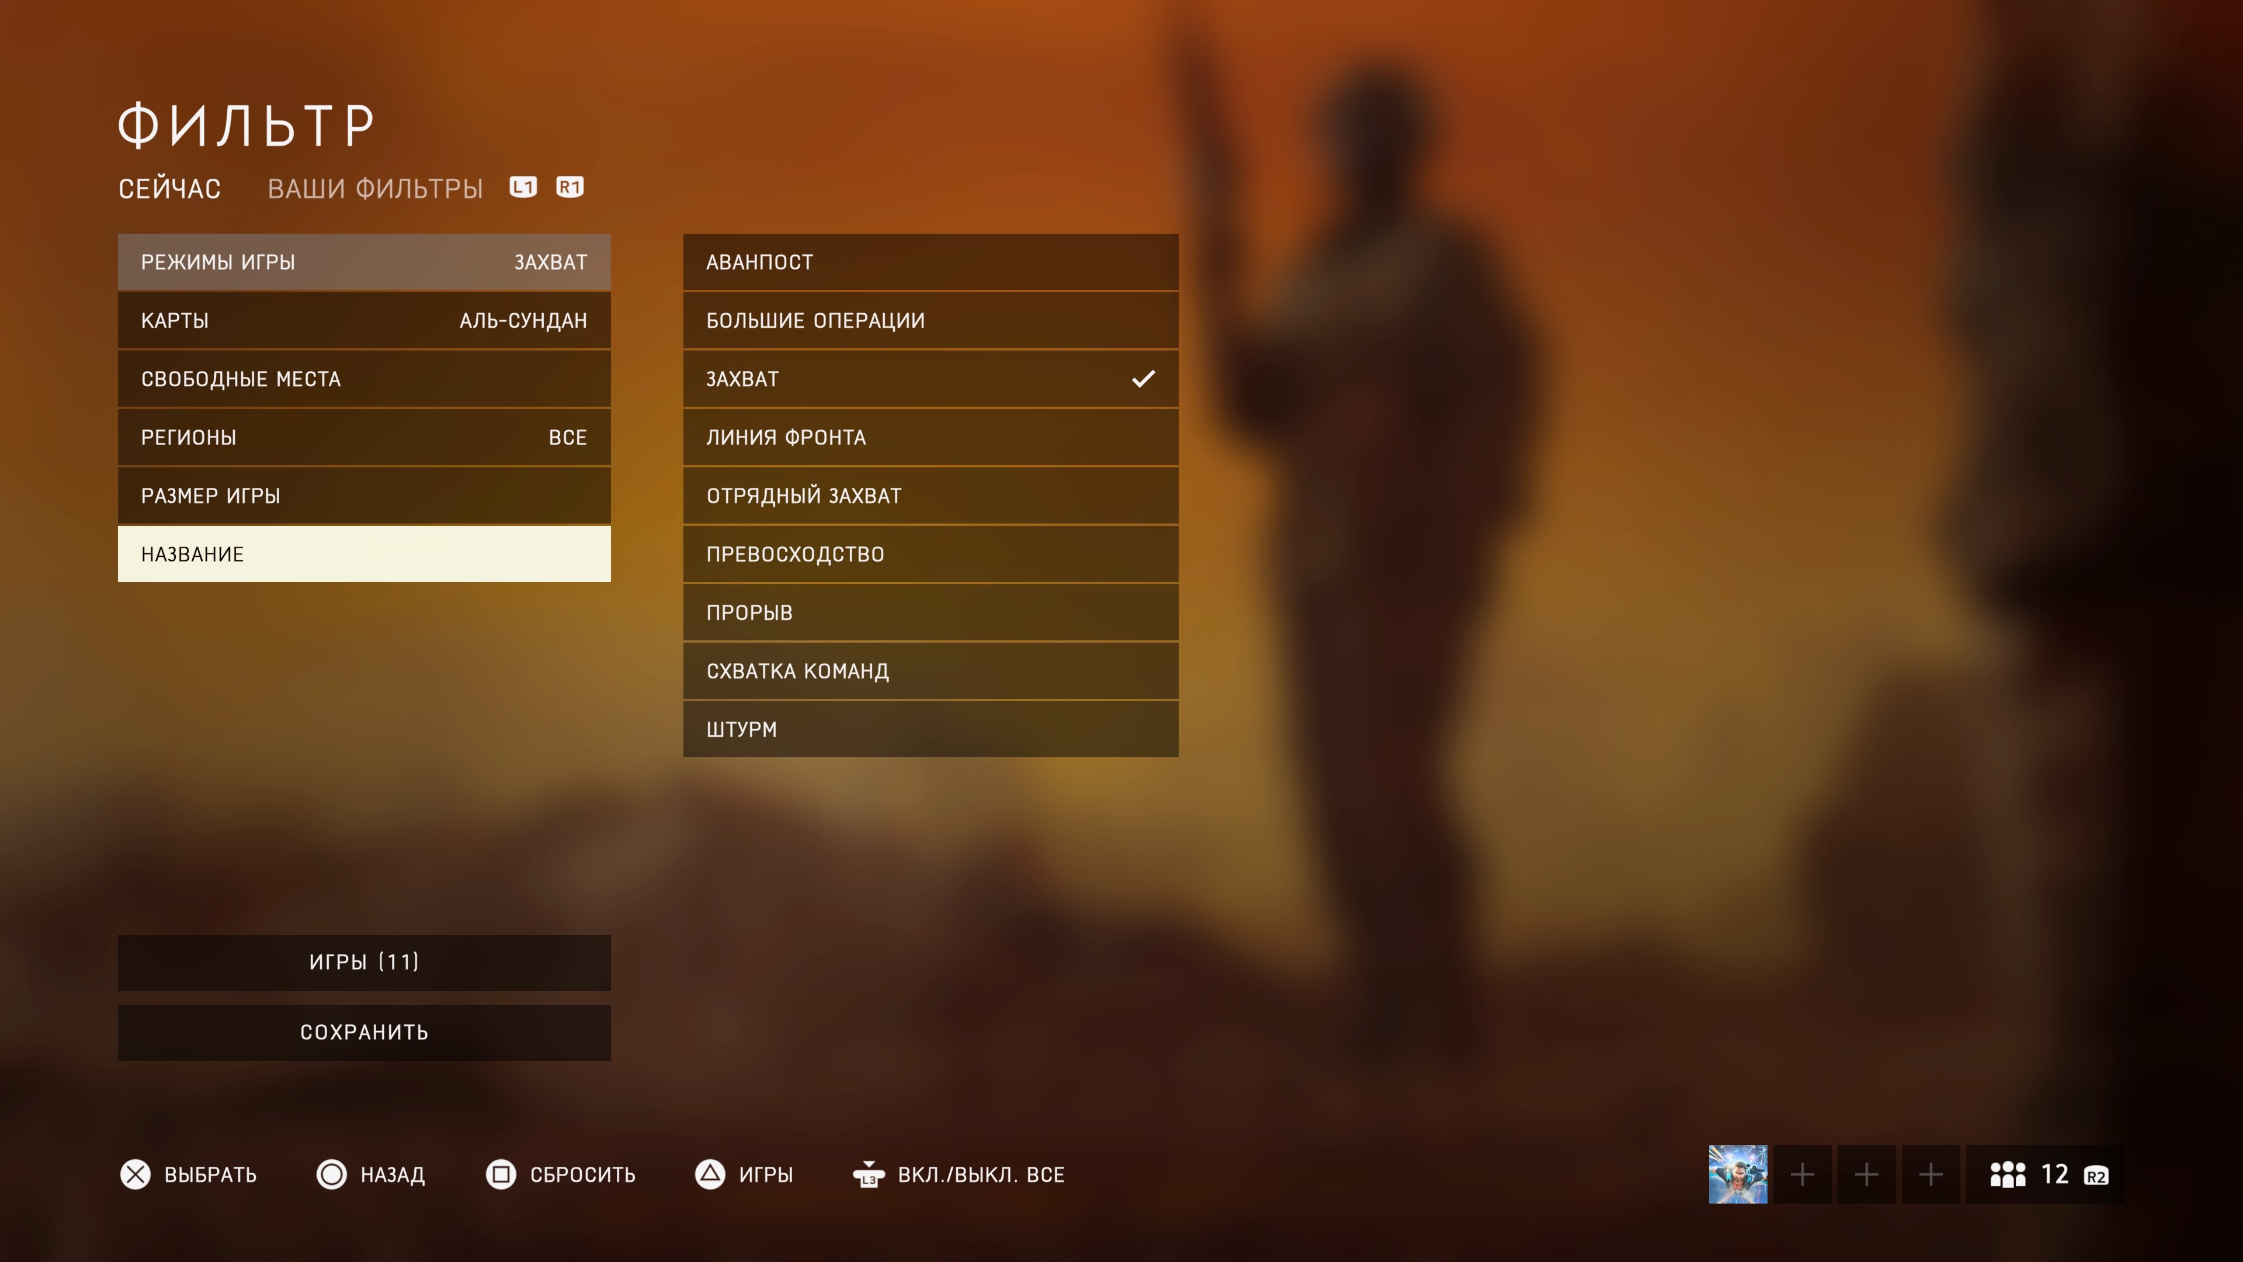The height and width of the screenshot is (1262, 2243).
Task: Toggle the Аванпост game mode
Action: pos(931,262)
